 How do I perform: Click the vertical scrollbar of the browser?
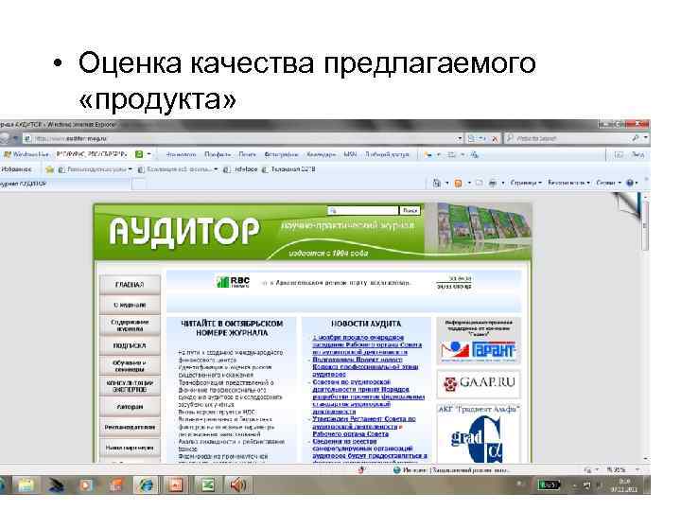tap(646, 328)
